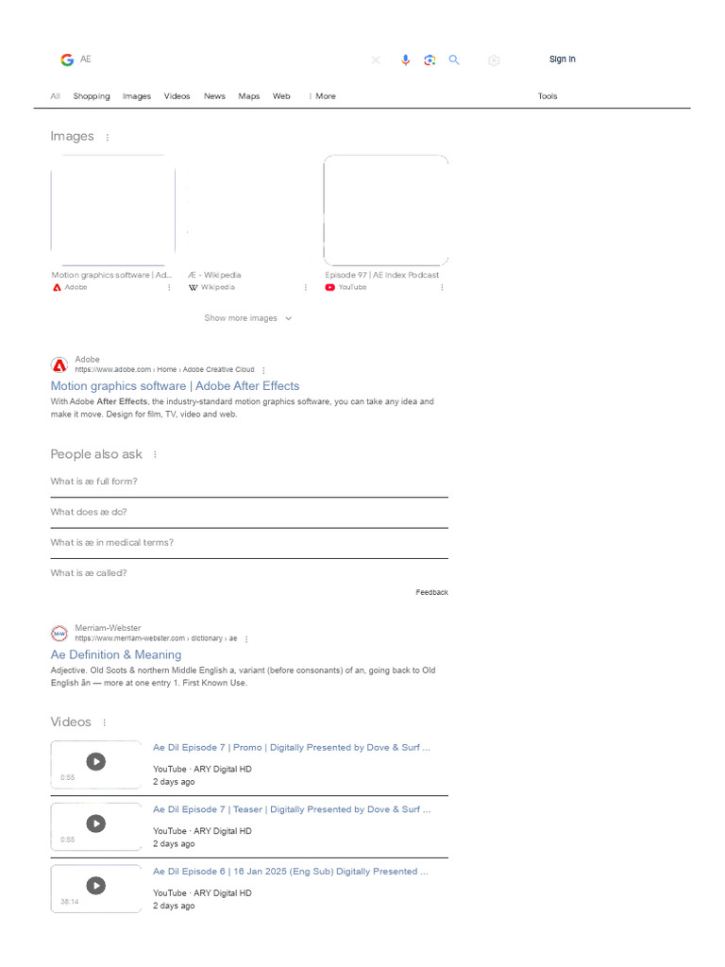The height and width of the screenshot is (967, 725).
Task: Click "Æ - Wikipedia" image caption
Action: coord(214,275)
